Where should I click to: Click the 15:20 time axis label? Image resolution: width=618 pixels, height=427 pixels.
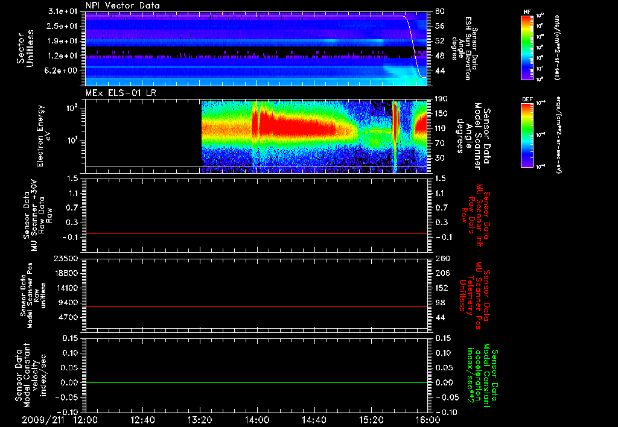(371, 420)
